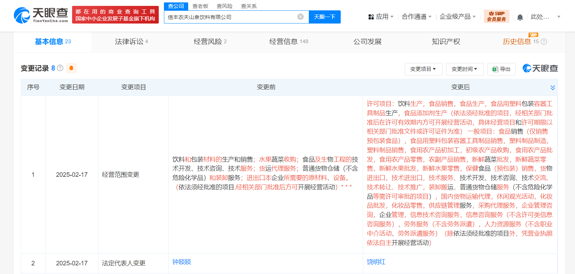
Task: Open the user account dropdown arrow
Action: coord(559,17)
